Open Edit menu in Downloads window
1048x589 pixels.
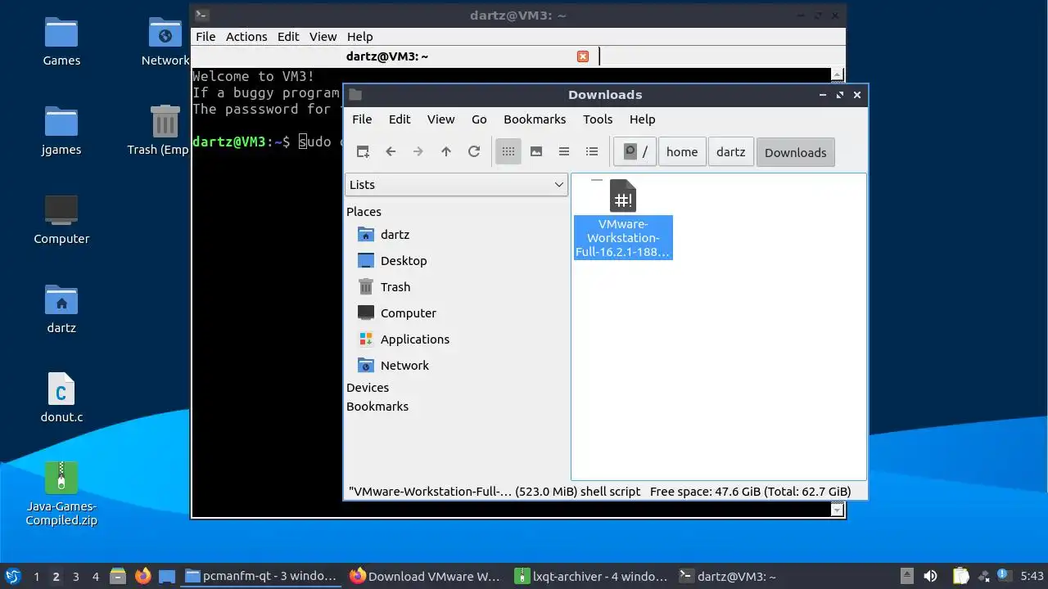[400, 119]
